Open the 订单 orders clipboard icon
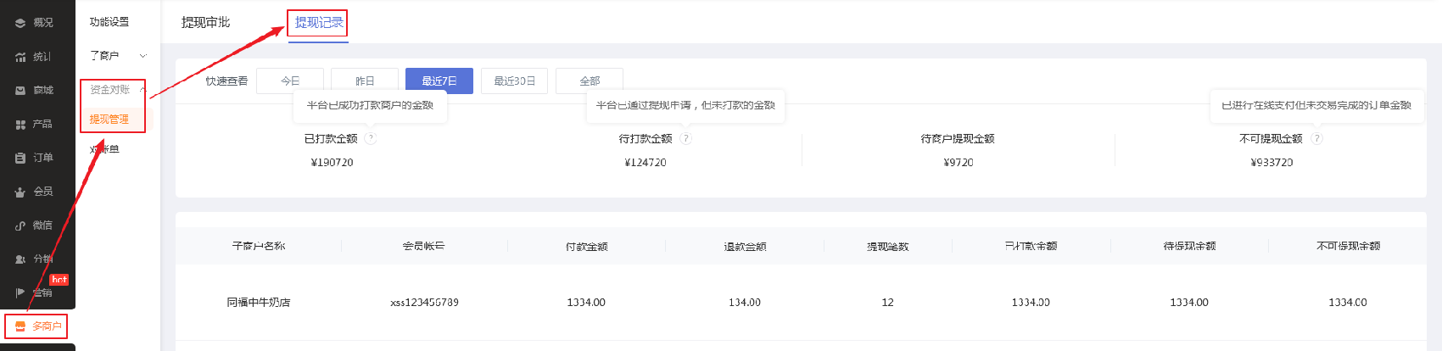 pos(20,158)
